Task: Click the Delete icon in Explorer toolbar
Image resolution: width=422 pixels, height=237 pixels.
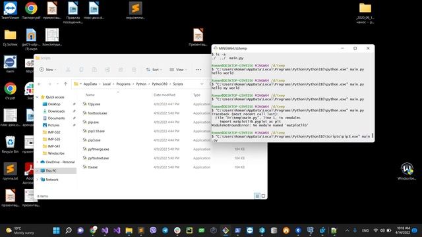Action: 134,70
